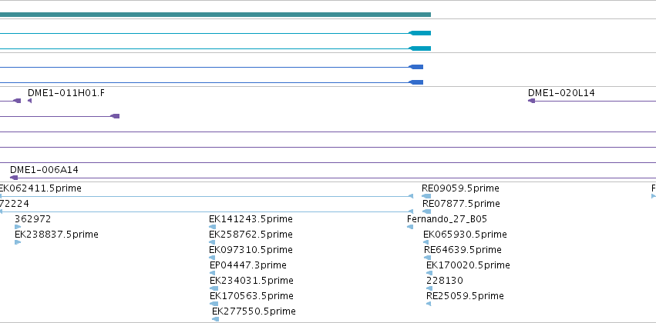Click the DME1-011H01.F feature label
The width and height of the screenshot is (656, 323).
click(x=66, y=93)
